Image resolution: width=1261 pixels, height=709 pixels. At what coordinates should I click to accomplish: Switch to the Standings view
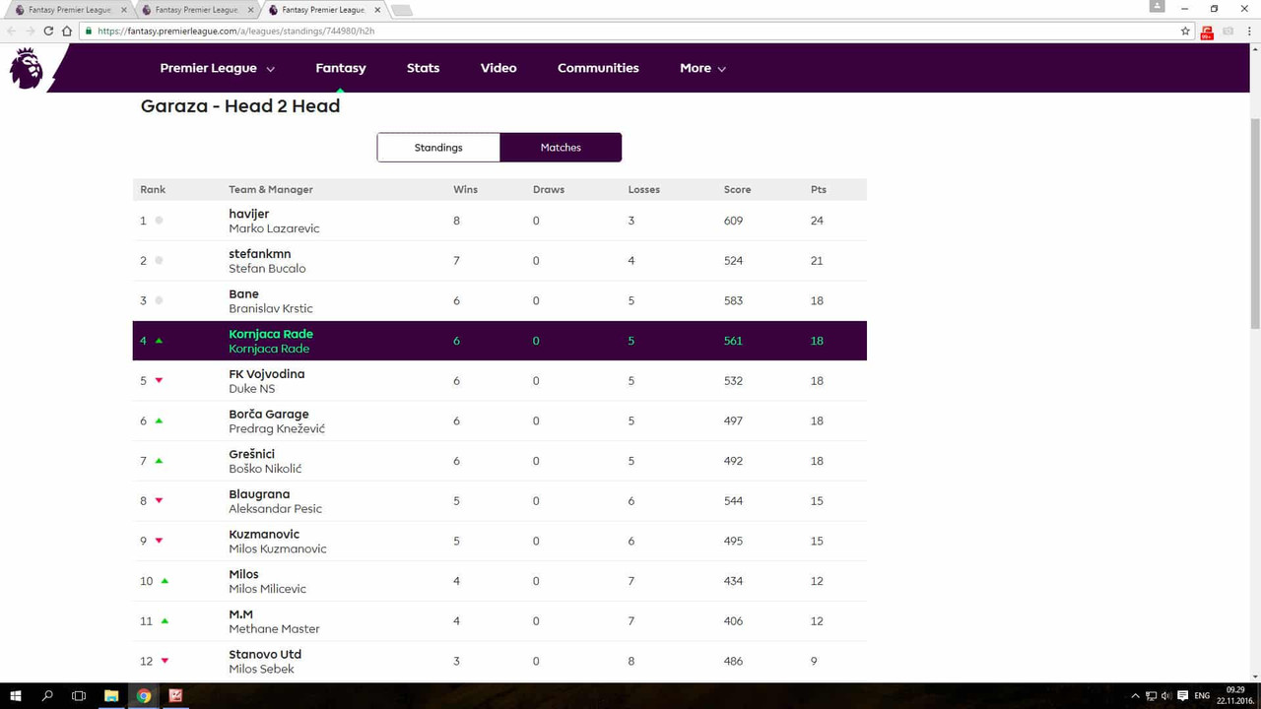click(x=438, y=148)
